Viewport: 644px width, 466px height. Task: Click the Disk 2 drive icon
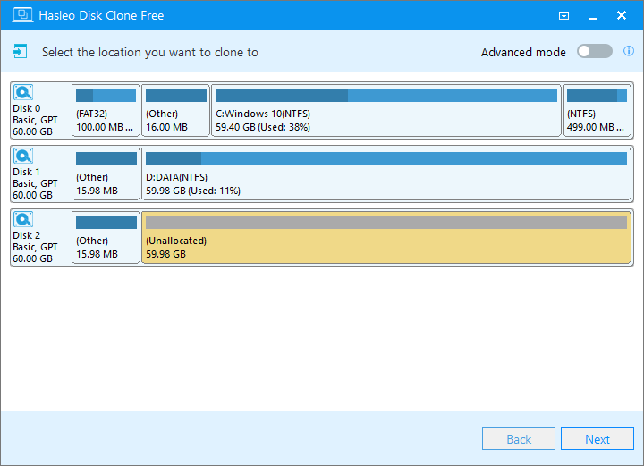(23, 220)
